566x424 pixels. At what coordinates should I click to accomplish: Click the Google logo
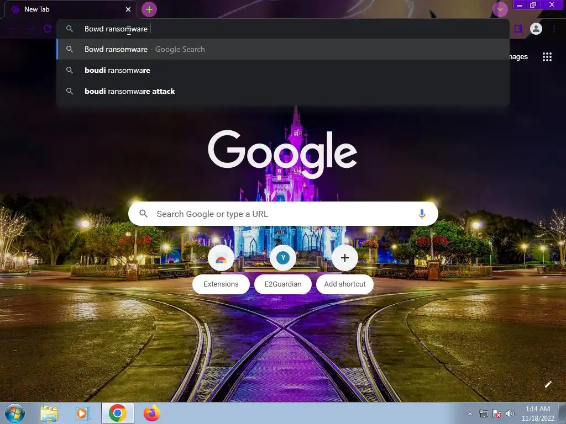pos(282,155)
